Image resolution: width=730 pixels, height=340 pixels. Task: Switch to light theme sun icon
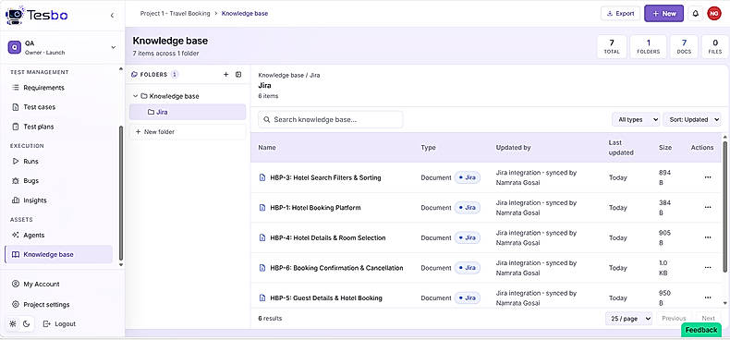tap(13, 323)
